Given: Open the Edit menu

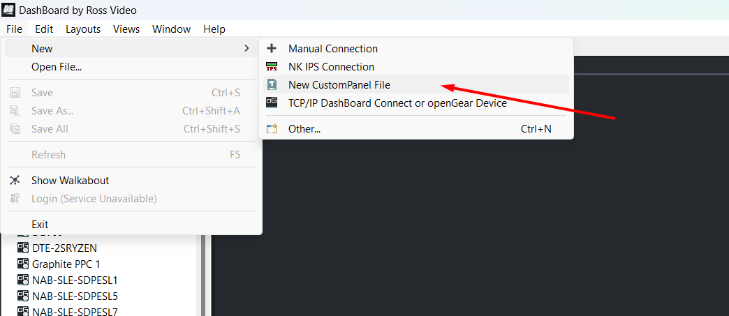Looking at the screenshot, I should 44,29.
